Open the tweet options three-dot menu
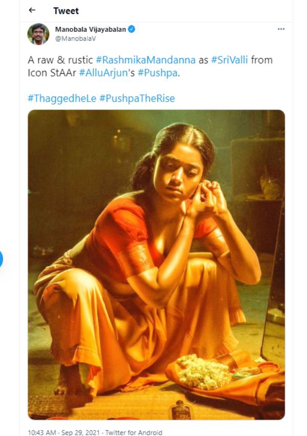This screenshot has width=307, height=436. coord(280,30)
